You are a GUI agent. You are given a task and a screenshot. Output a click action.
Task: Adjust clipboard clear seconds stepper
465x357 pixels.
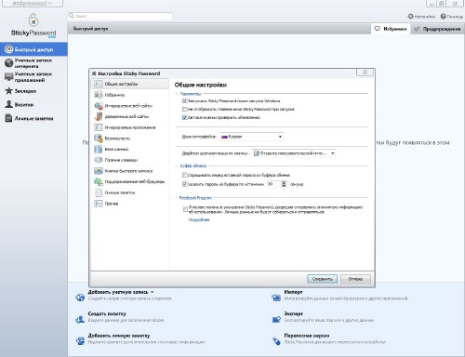click(x=284, y=184)
